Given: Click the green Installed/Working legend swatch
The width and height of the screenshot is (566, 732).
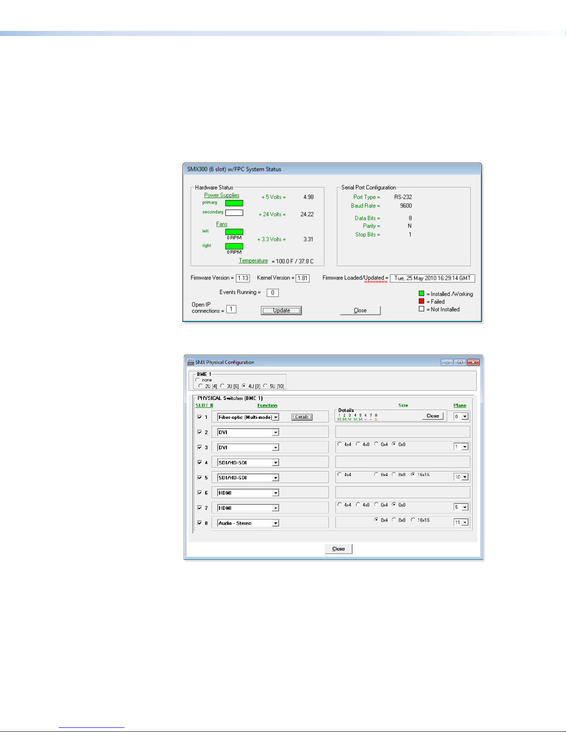Looking at the screenshot, I should pos(421,293).
